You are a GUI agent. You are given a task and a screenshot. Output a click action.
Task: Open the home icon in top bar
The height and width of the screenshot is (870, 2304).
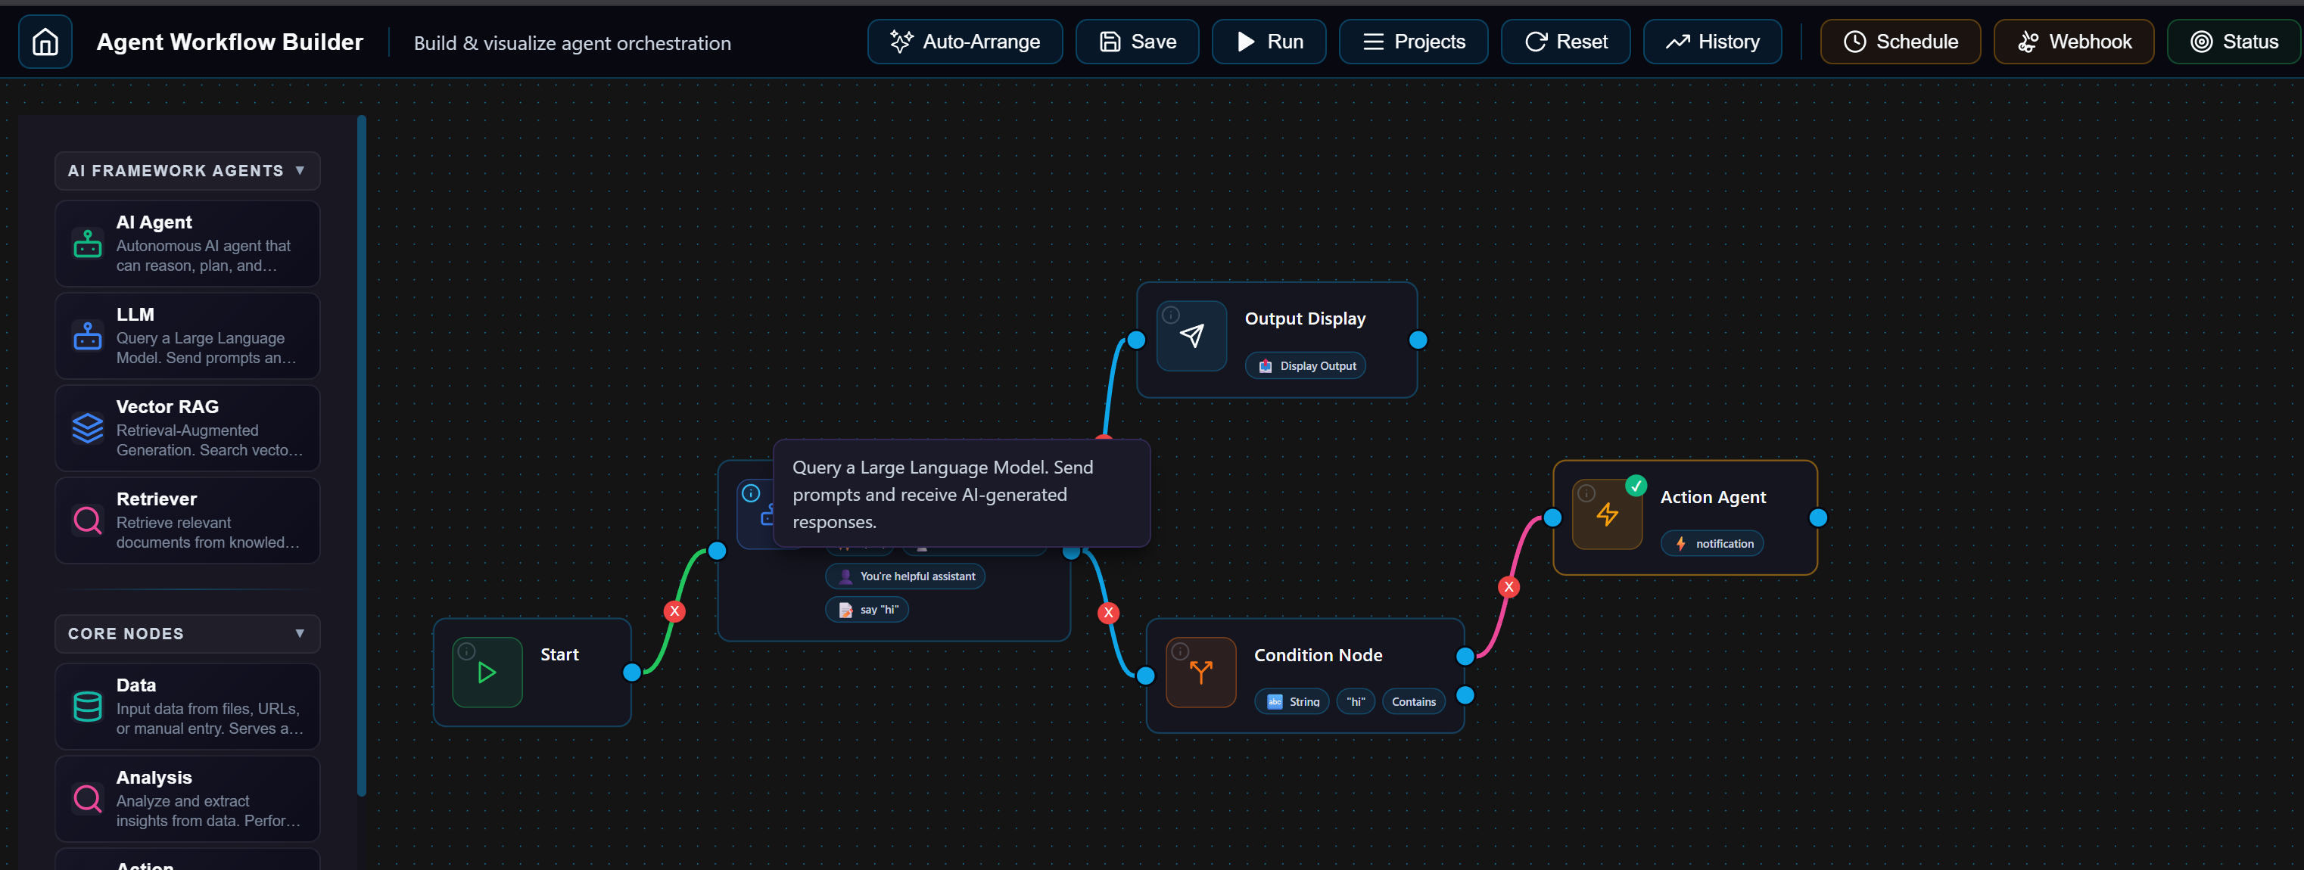[x=43, y=41]
